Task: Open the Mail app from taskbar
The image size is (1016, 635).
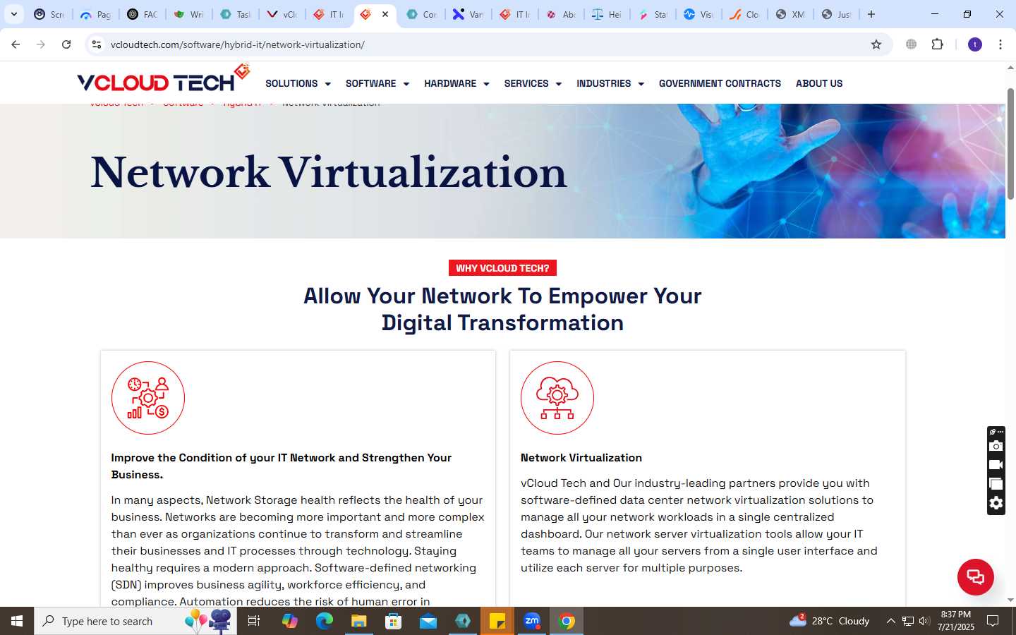Action: [x=428, y=621]
